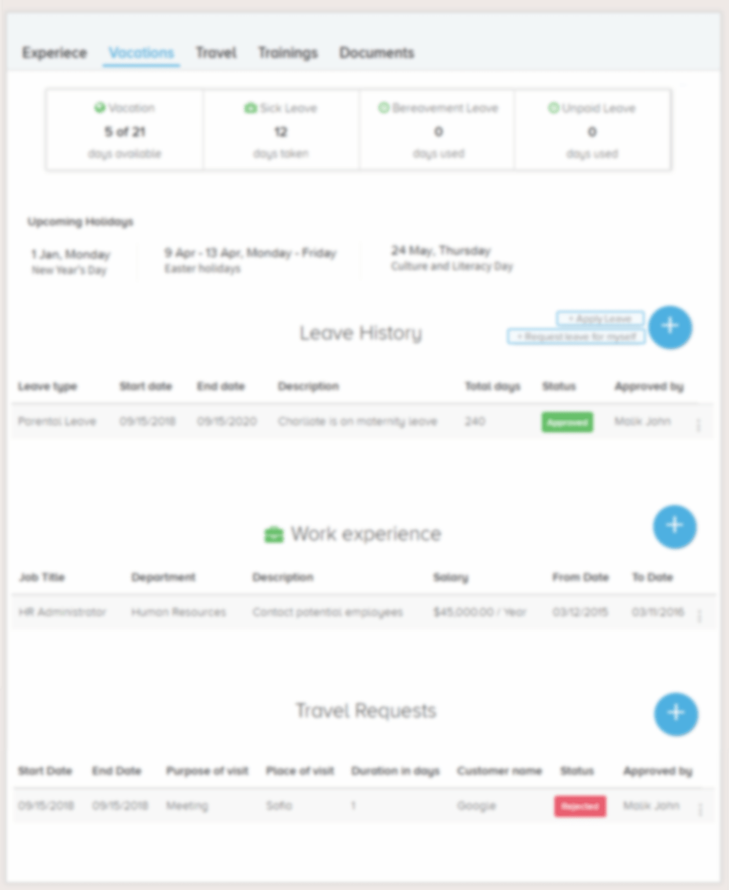The image size is (729, 890).
Task: Select the Sick Leave '12' days taken value
Action: pos(280,132)
